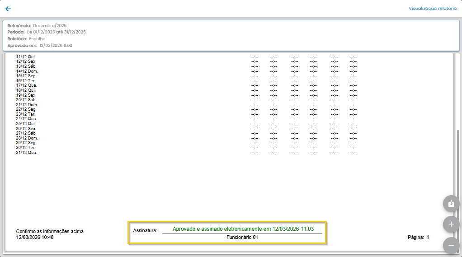This screenshot has height=257, width=462.
Task: Click the 21/12 Dom. date entry
Action: point(27,104)
